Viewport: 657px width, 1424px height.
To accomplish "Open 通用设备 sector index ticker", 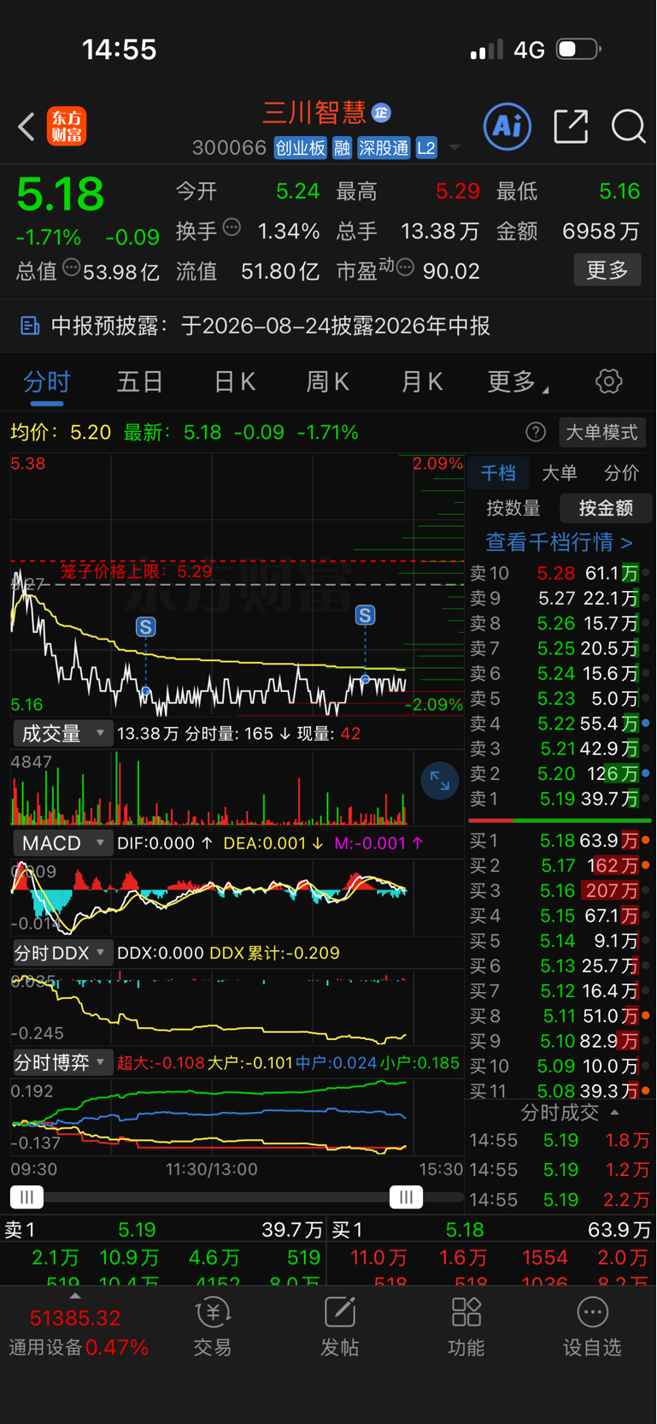I will coord(79,1332).
